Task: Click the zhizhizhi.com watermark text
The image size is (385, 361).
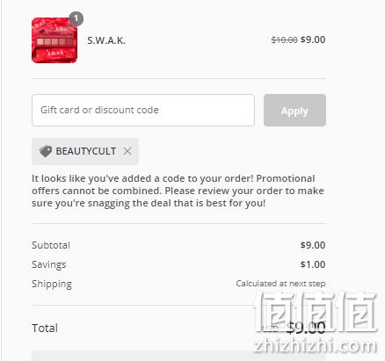Action: [316, 346]
